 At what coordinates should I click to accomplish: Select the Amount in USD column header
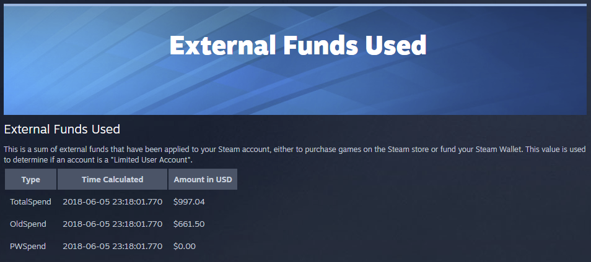pyautogui.click(x=203, y=179)
